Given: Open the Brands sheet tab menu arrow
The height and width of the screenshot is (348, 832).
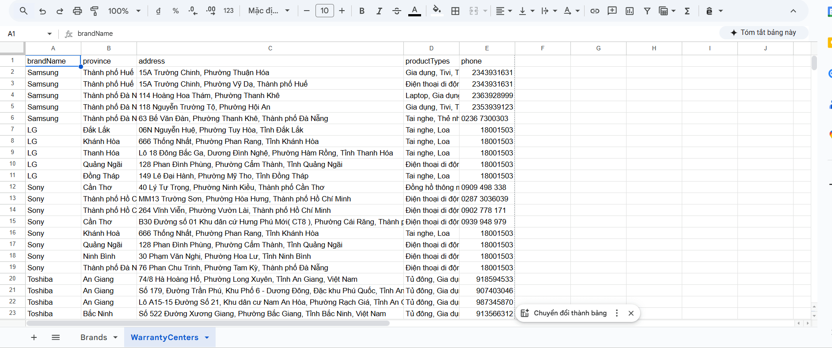Looking at the screenshot, I should point(115,337).
